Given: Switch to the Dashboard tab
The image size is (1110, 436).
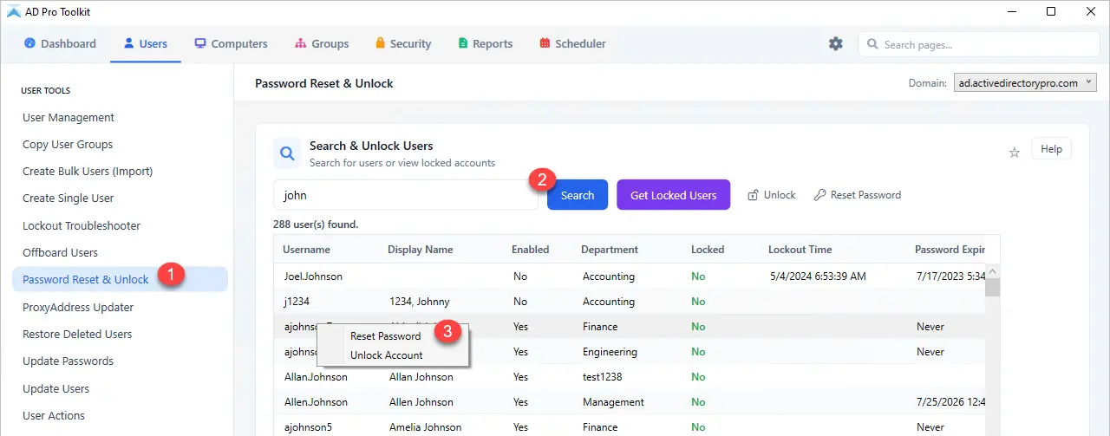Looking at the screenshot, I should pyautogui.click(x=60, y=43).
